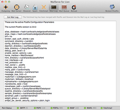Open the Spam settings pane
This screenshot has height=110, width=120.
coord(35,8)
